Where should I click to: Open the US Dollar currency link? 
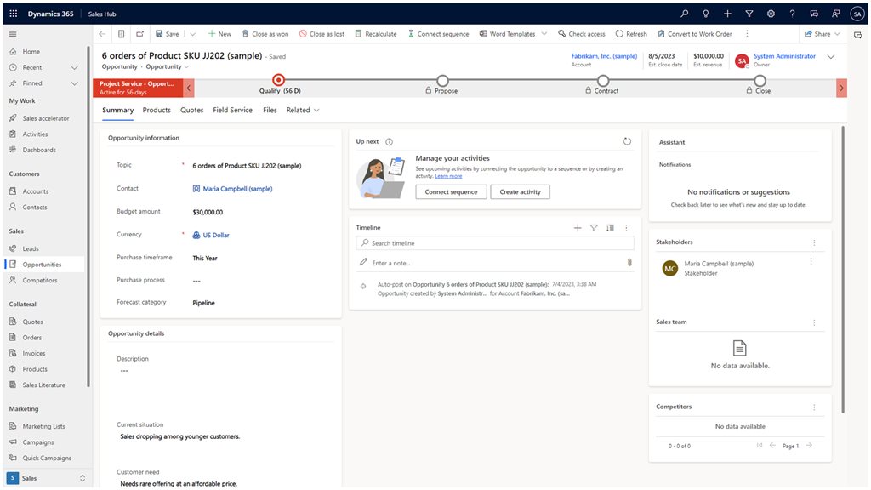[x=216, y=236]
